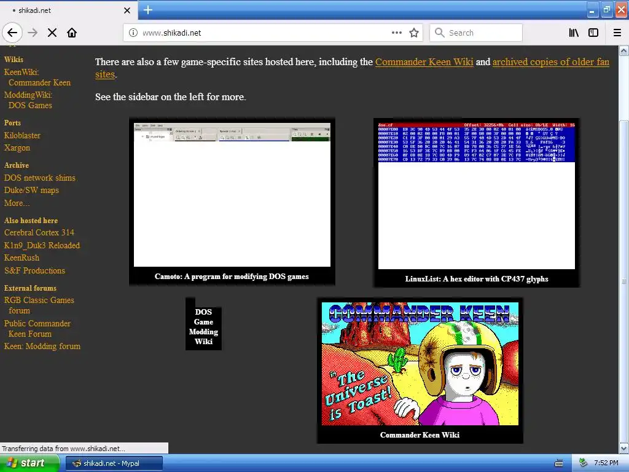Open the page actions three-dot menu

(396, 33)
